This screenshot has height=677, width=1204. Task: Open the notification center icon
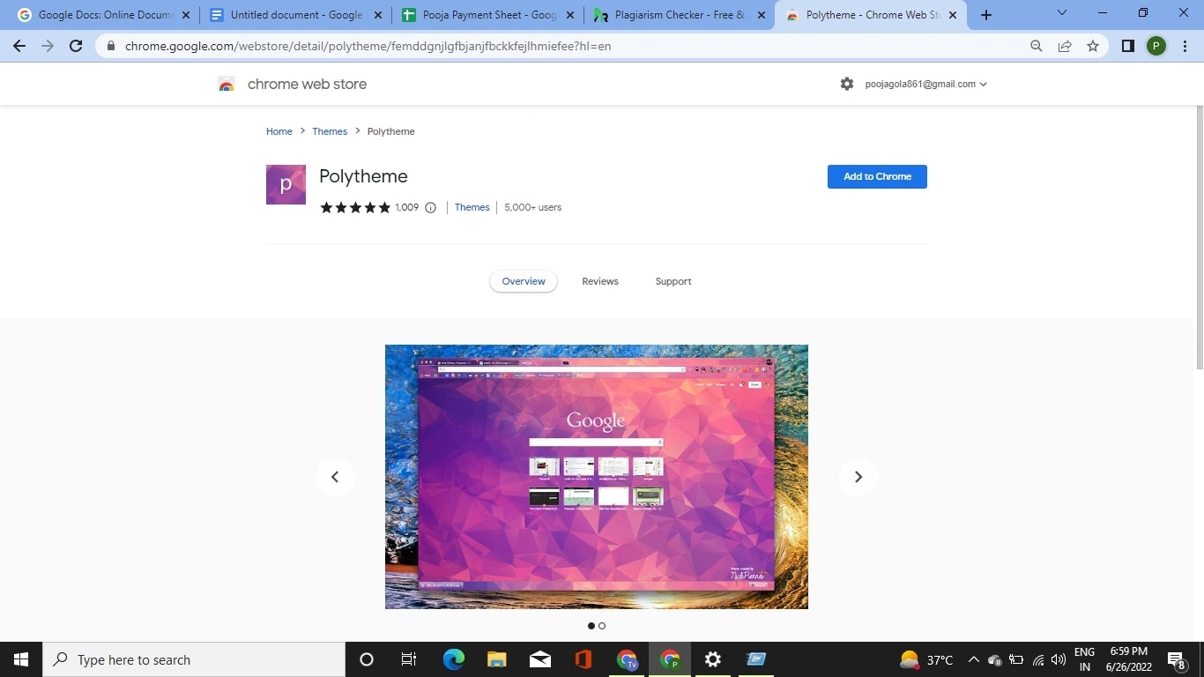click(1176, 659)
